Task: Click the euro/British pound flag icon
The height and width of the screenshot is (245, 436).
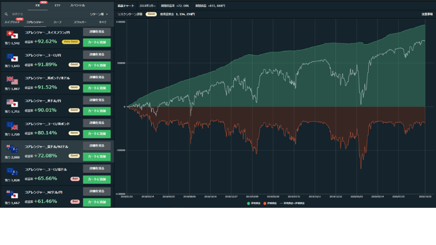Action: (13, 125)
